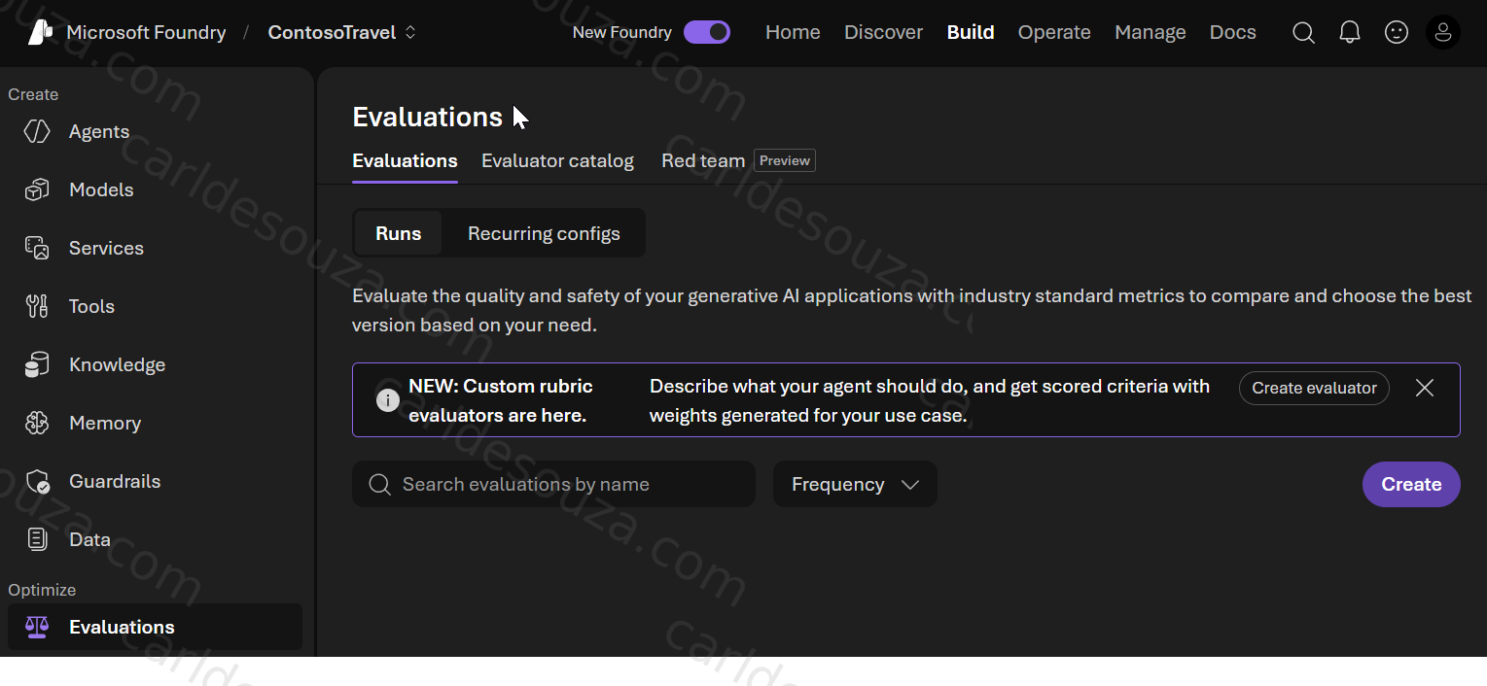Open the search magnifier in top bar

tap(1303, 33)
